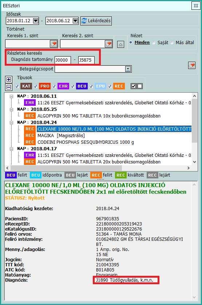Viewport: 202px width, 305px height.
Task: Select ALGOPYRIN 500 MG TABLETTA 10x entry
Action: click(x=99, y=116)
